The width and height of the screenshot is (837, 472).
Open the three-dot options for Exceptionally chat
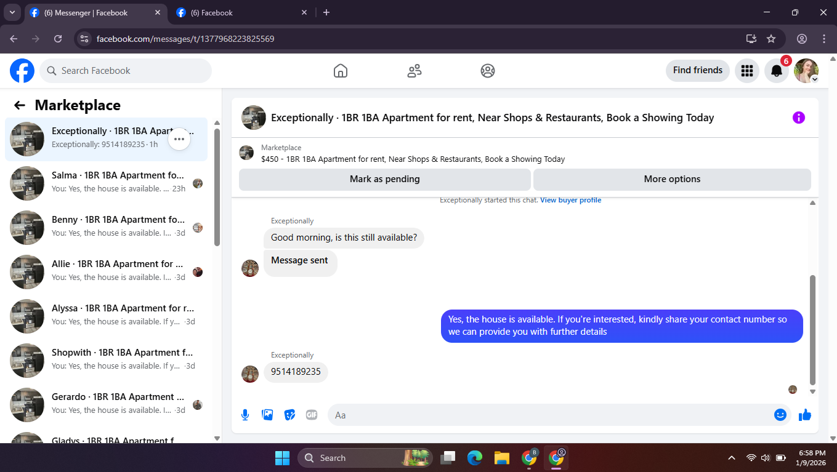(179, 139)
